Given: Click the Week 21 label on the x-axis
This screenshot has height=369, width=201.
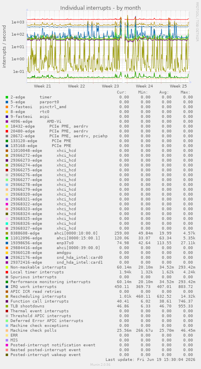Looking at the screenshot, I should click(42, 86).
